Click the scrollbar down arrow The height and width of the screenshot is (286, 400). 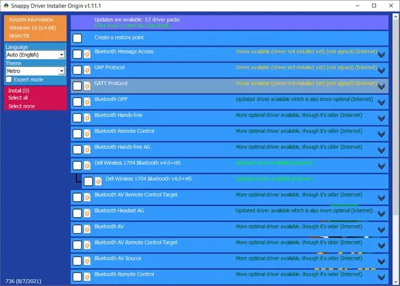(x=396, y=282)
